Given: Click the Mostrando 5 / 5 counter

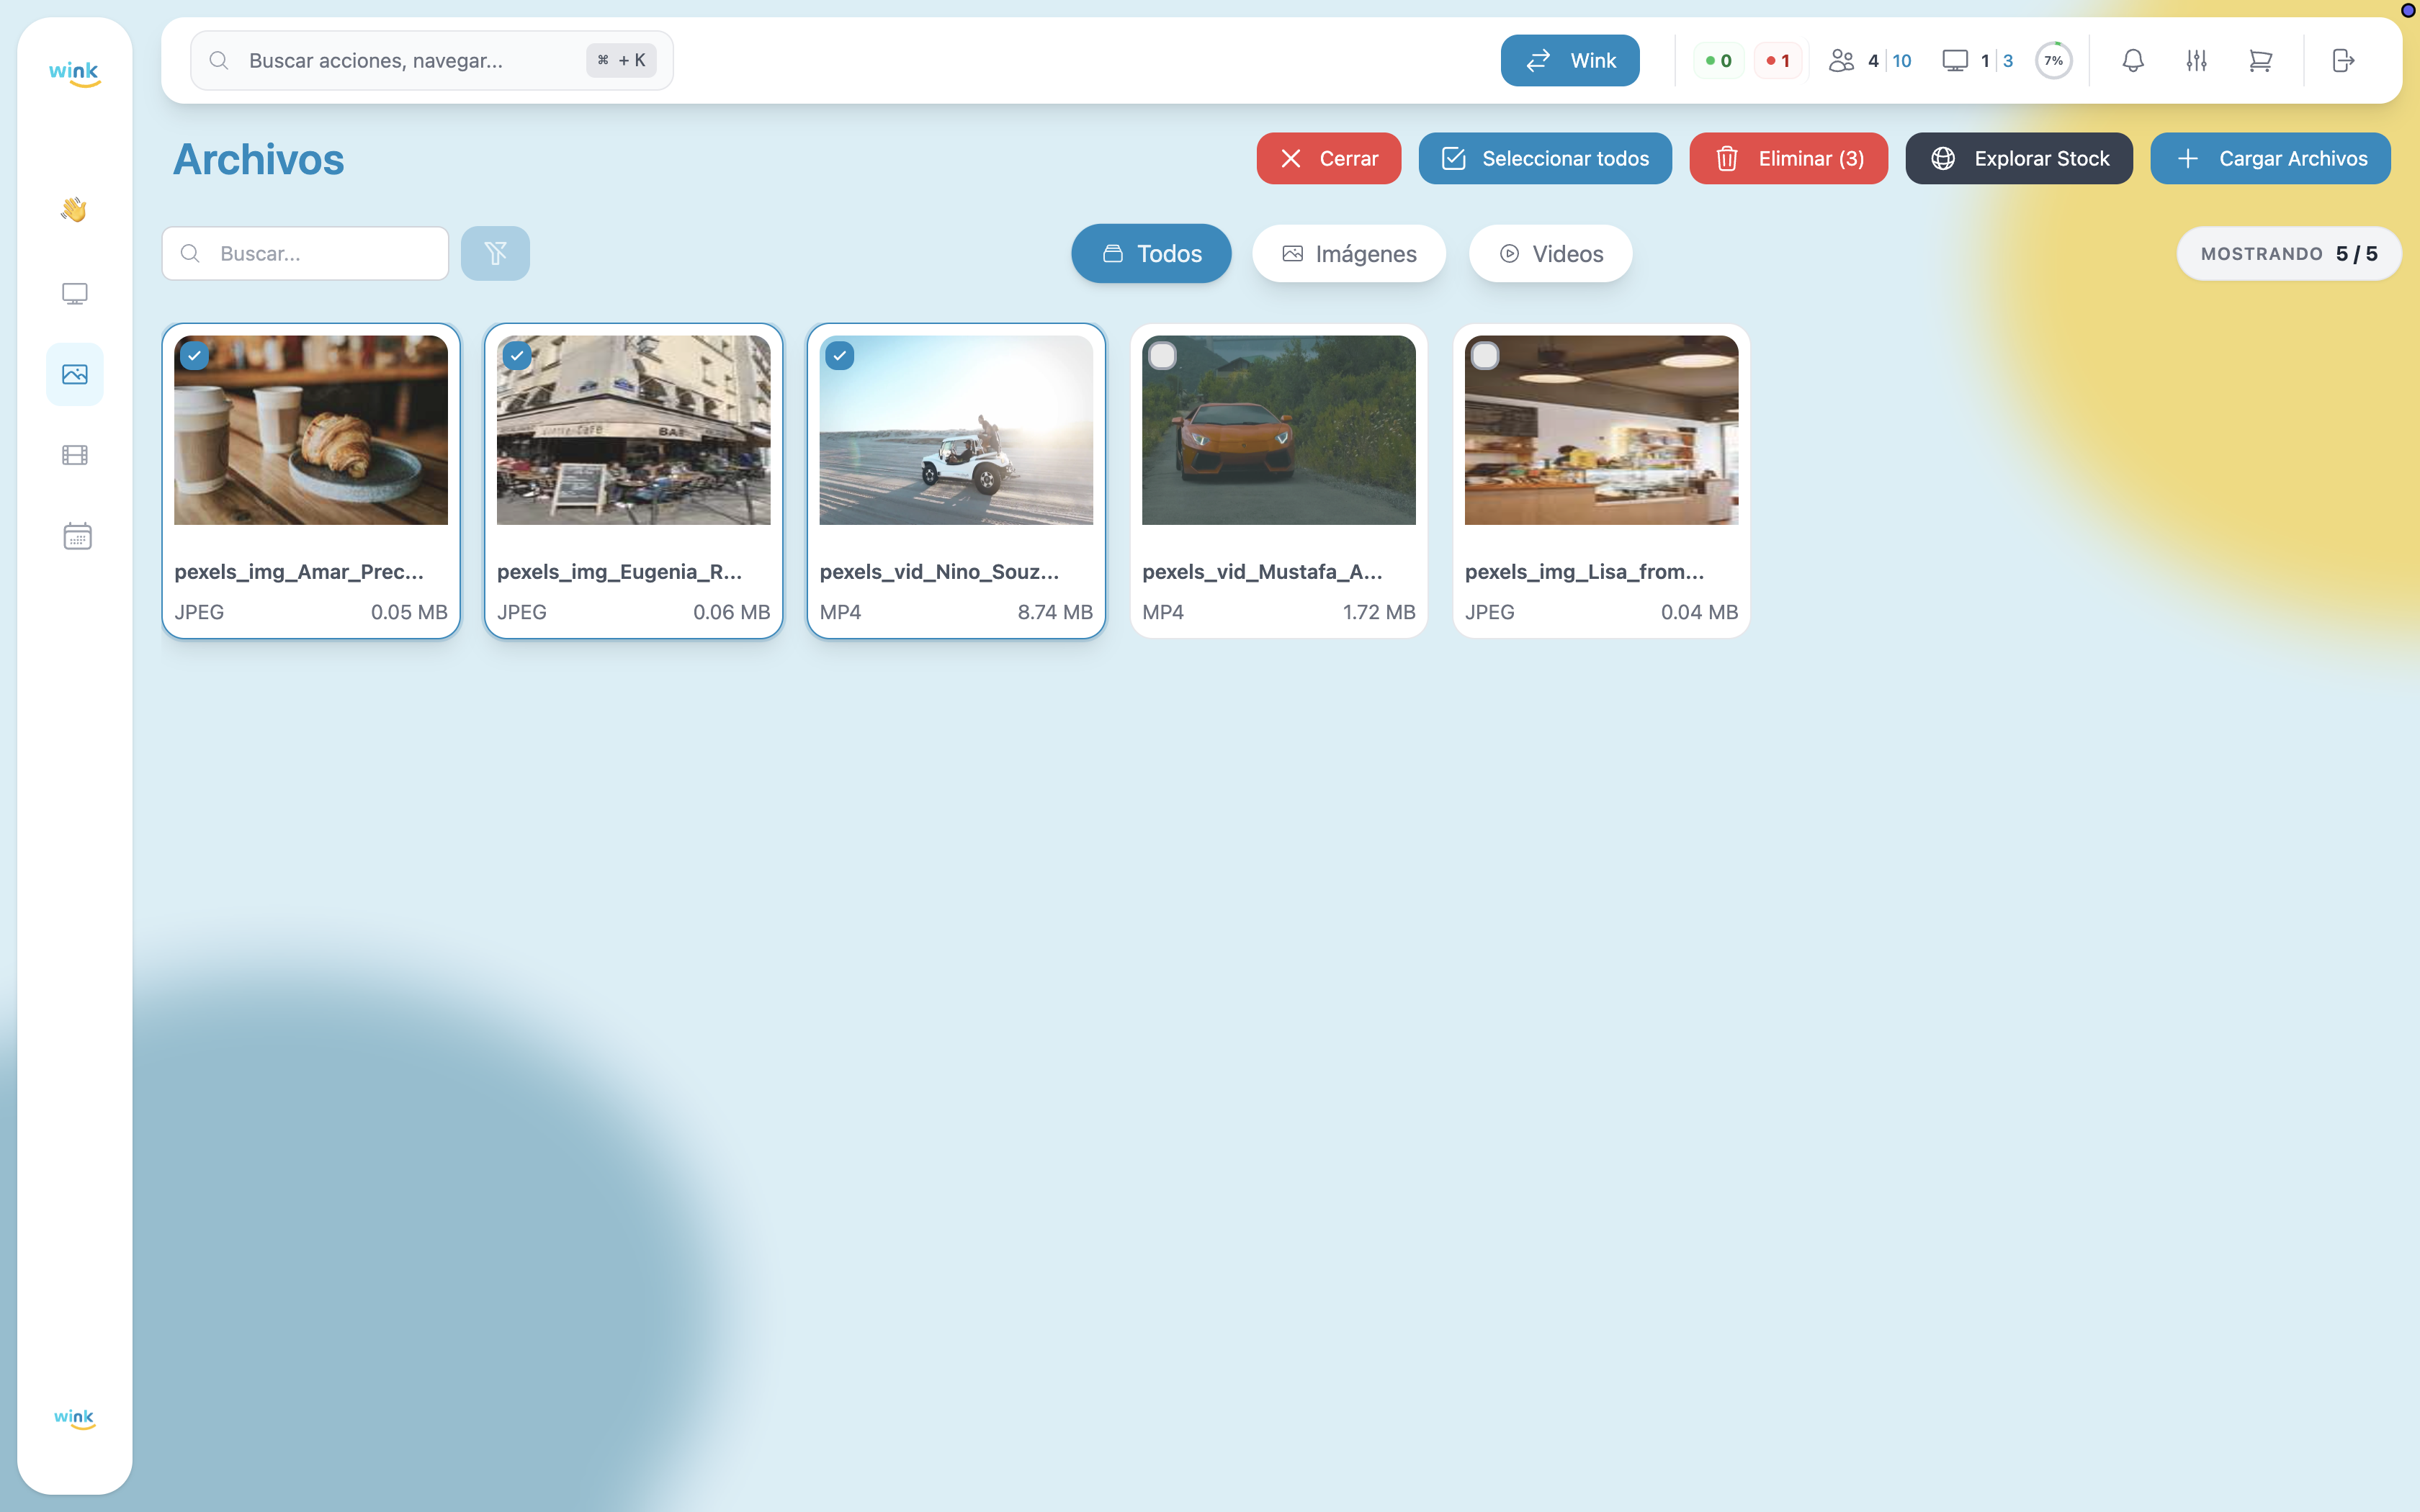Looking at the screenshot, I should click(2288, 253).
